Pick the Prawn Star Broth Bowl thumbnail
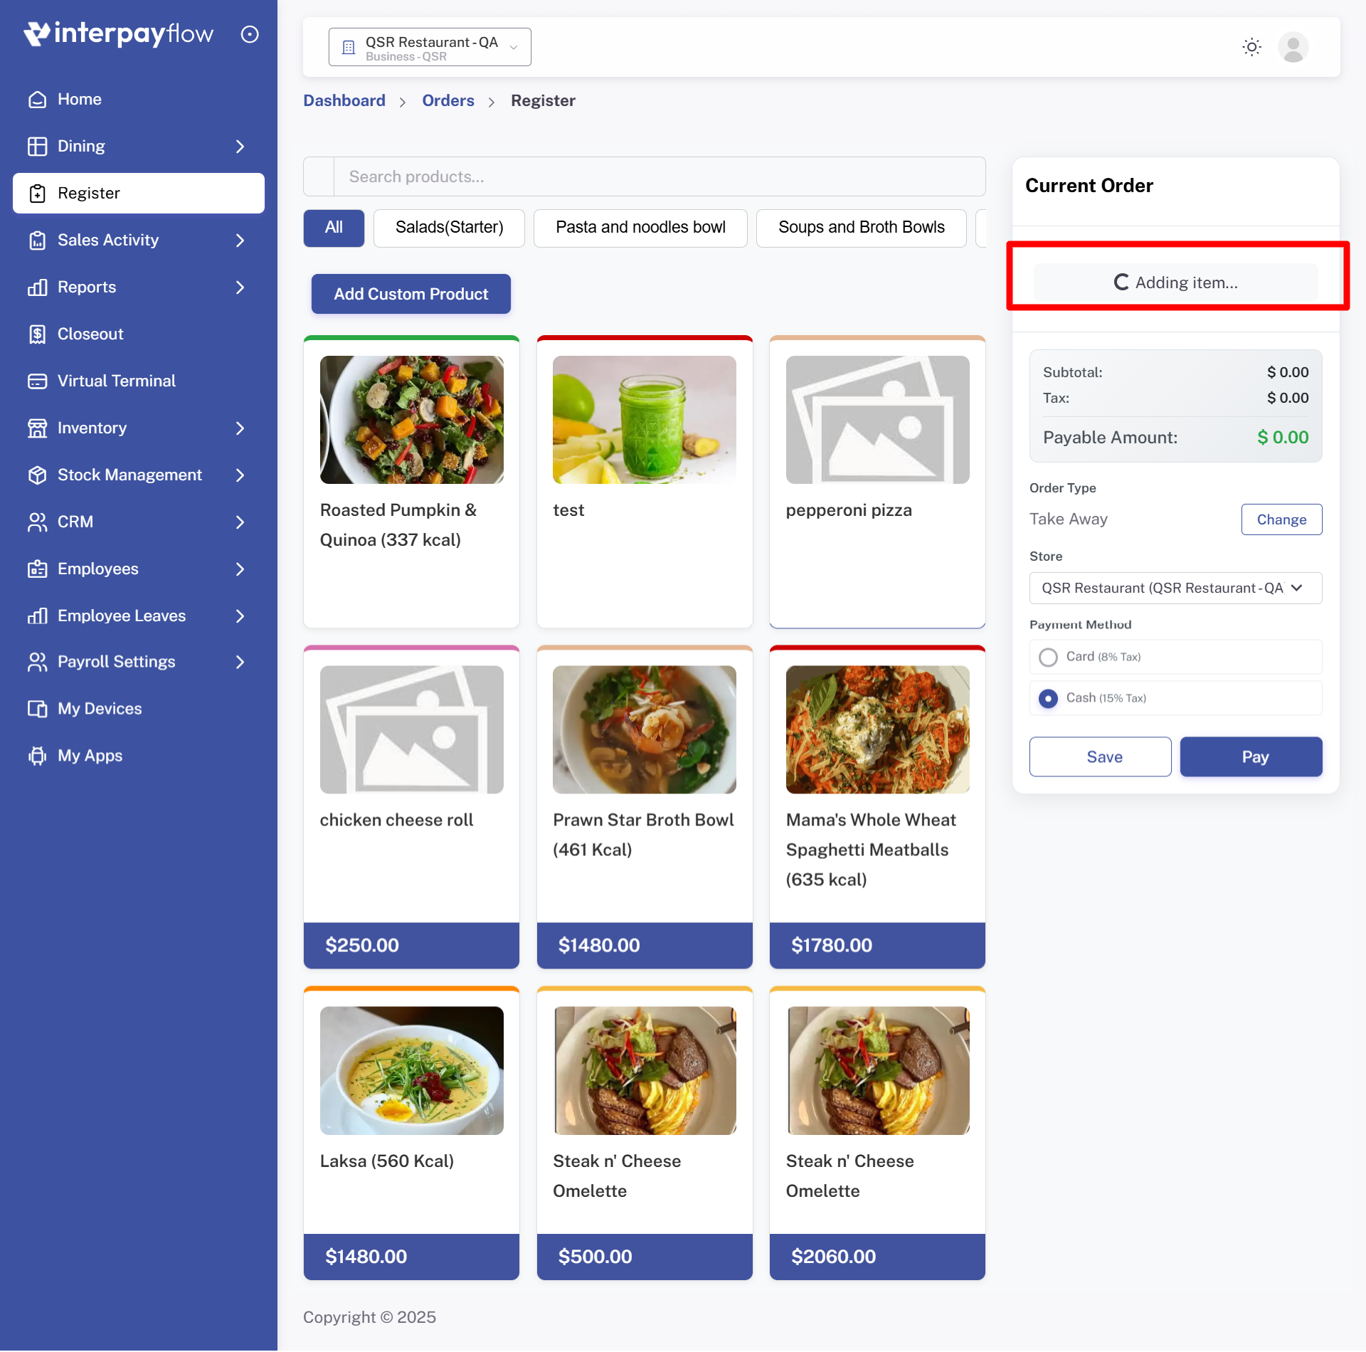Screen dimensions: 1366x1352 click(x=645, y=730)
